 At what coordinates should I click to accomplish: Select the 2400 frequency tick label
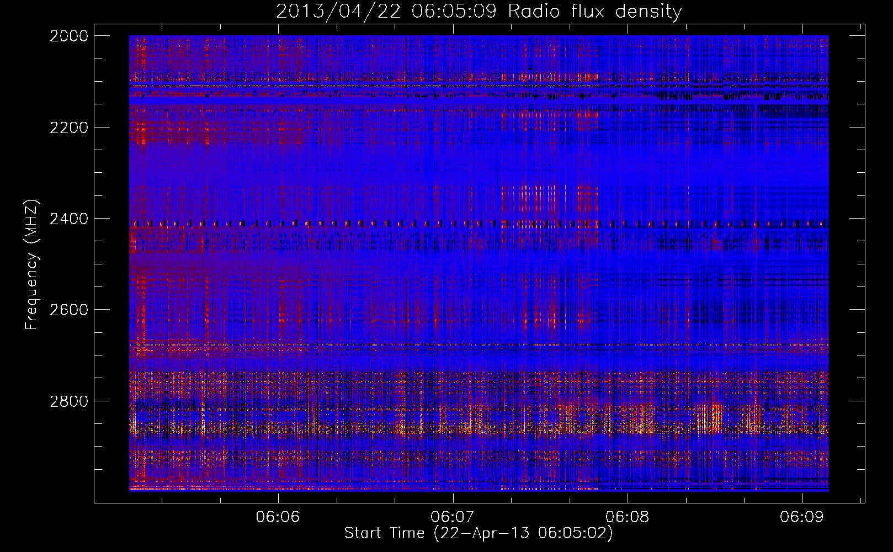(x=69, y=219)
